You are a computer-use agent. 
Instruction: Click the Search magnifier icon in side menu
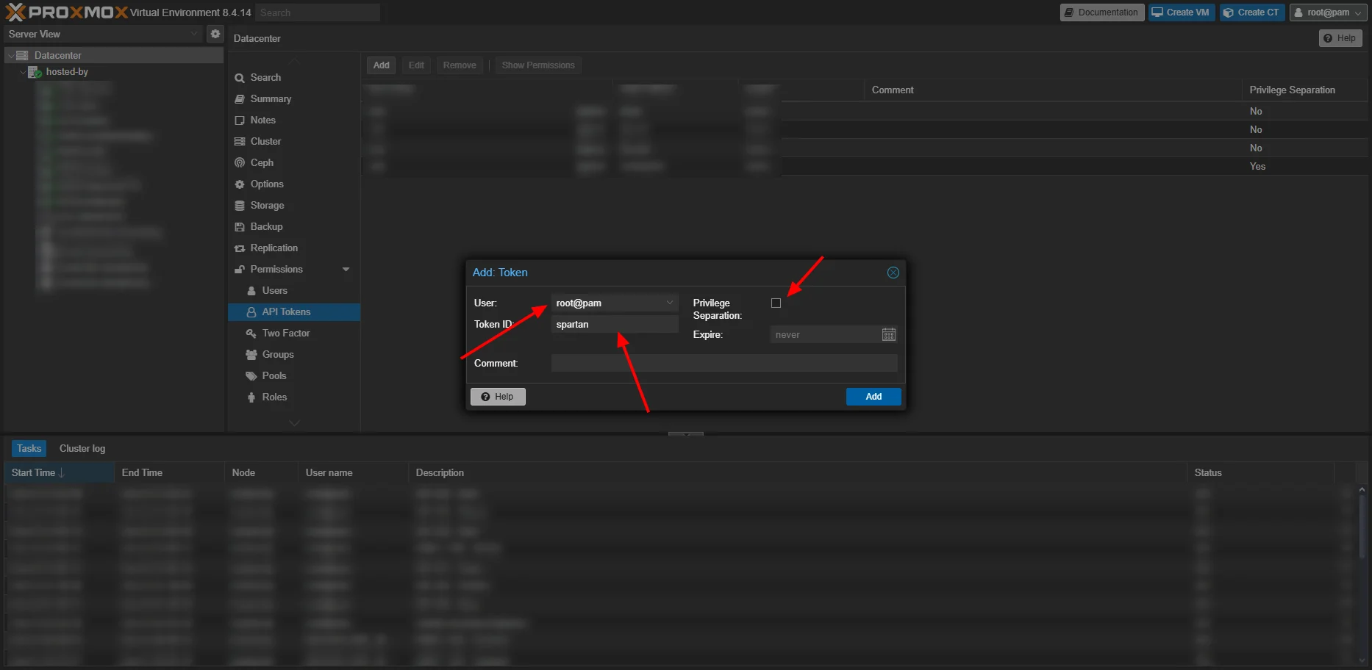coord(240,78)
